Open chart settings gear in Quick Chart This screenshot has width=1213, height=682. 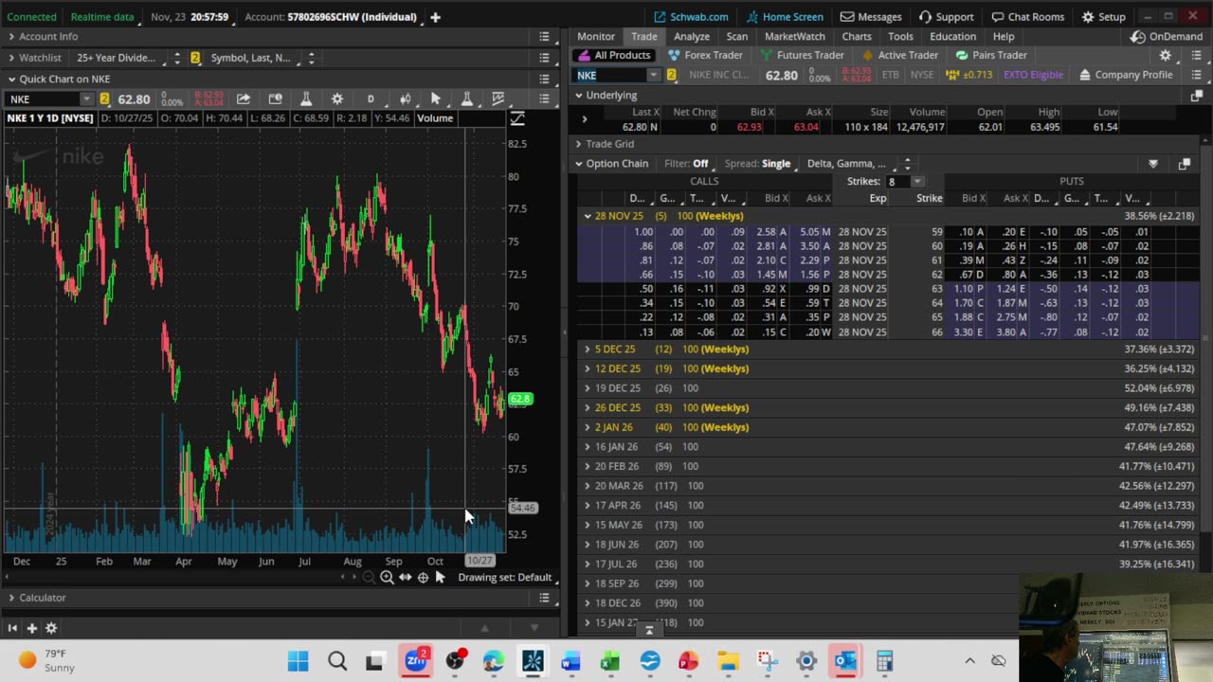336,99
